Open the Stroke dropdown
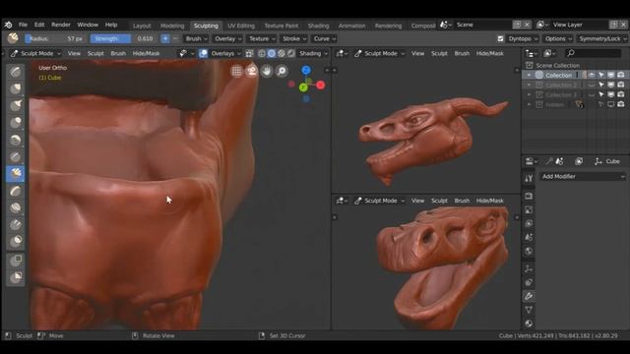630x354 pixels. (x=293, y=39)
